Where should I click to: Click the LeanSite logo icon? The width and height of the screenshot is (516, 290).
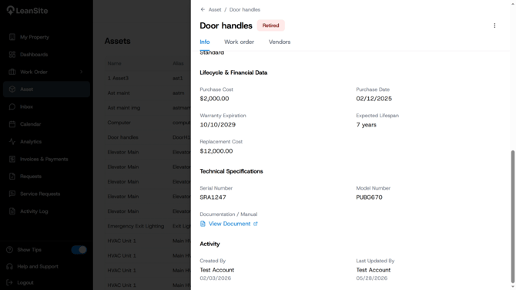pyautogui.click(x=11, y=10)
